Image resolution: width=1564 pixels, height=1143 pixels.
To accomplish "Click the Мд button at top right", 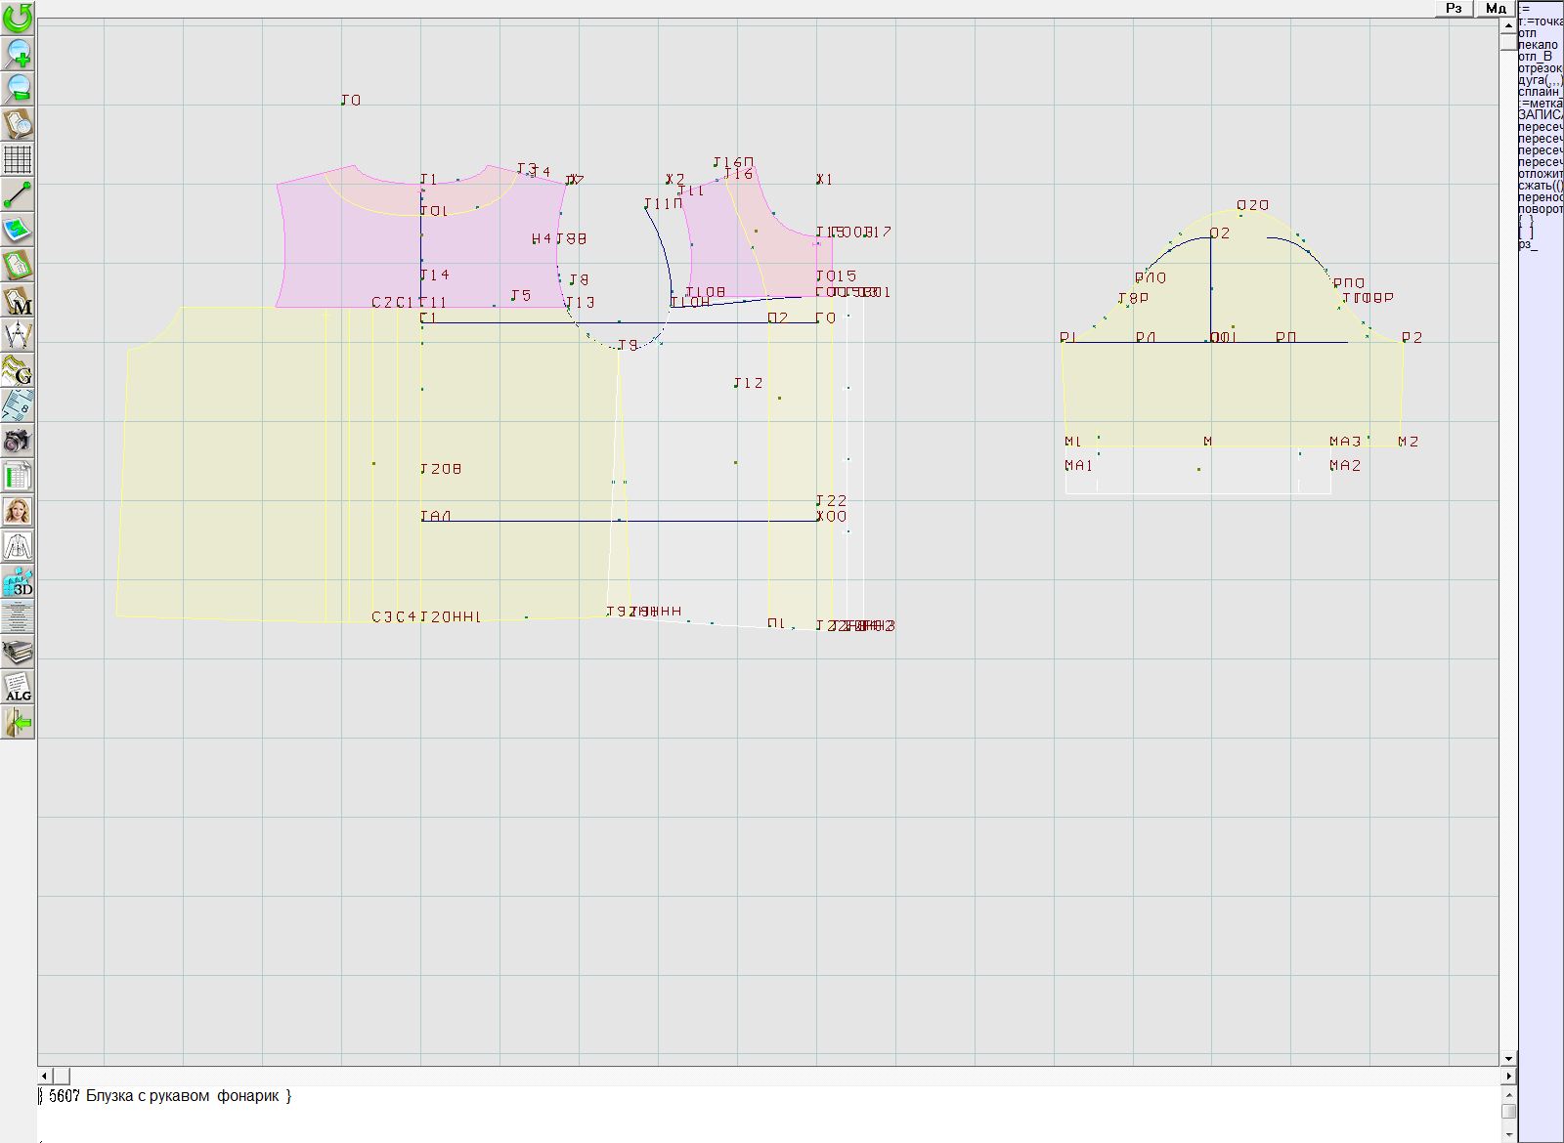I will [1496, 9].
